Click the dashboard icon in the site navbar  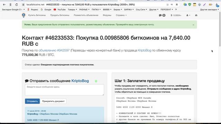pos(196,15)
